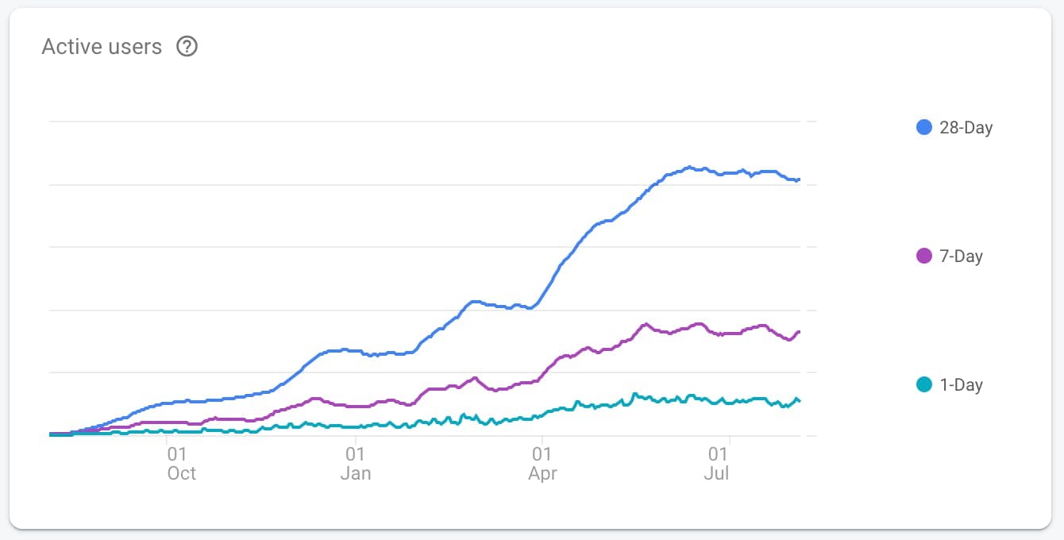Toggle the 28-Day series label
Screen dimensions: 1064x540
coord(966,127)
